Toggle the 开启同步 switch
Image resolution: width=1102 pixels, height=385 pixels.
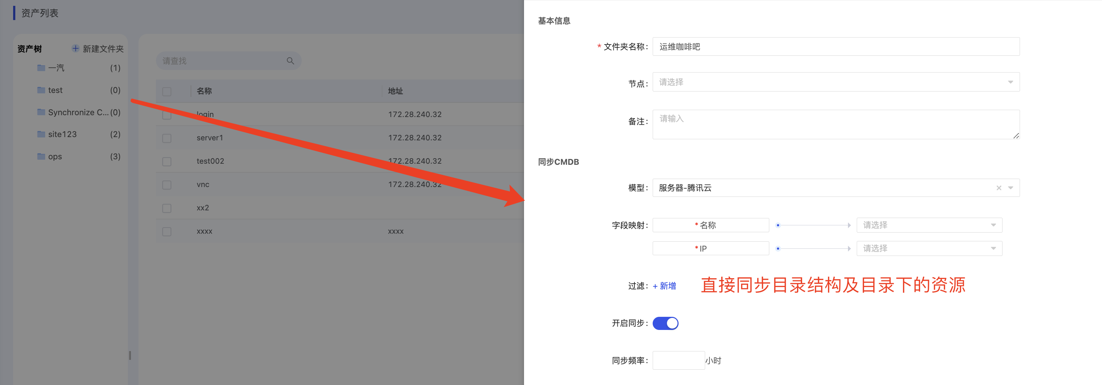[x=665, y=323]
